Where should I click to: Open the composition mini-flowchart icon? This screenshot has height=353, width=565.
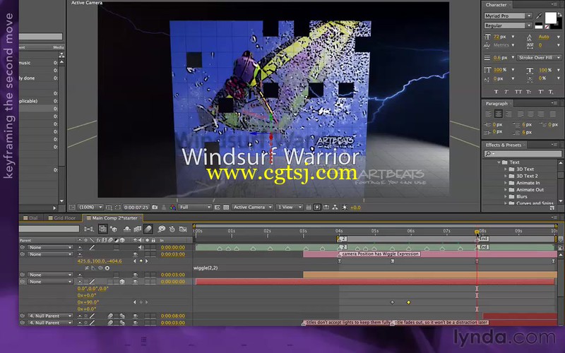coord(88,229)
